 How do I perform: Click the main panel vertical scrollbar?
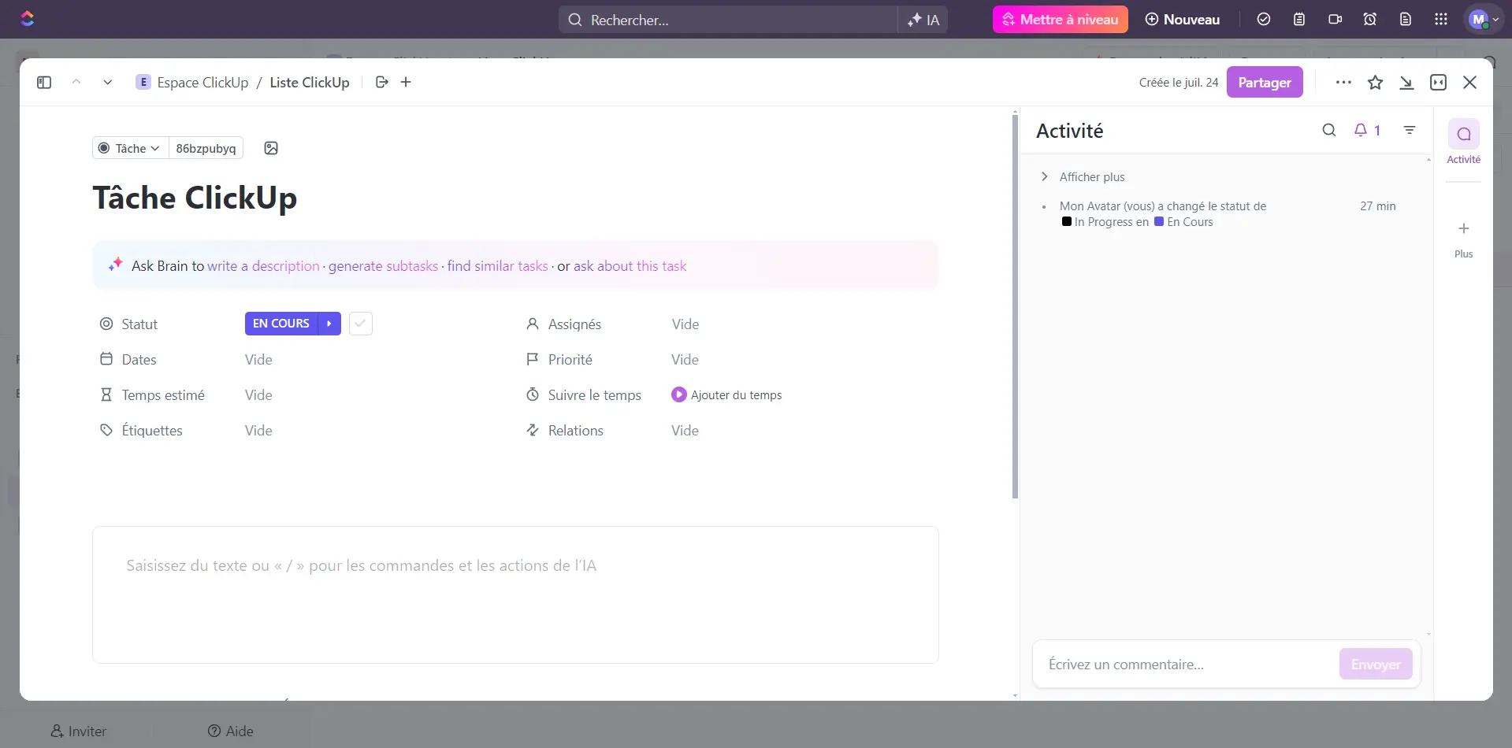pos(1016,306)
